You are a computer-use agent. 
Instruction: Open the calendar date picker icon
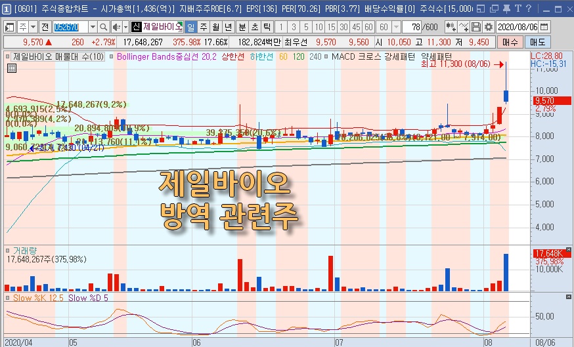(x=544, y=27)
